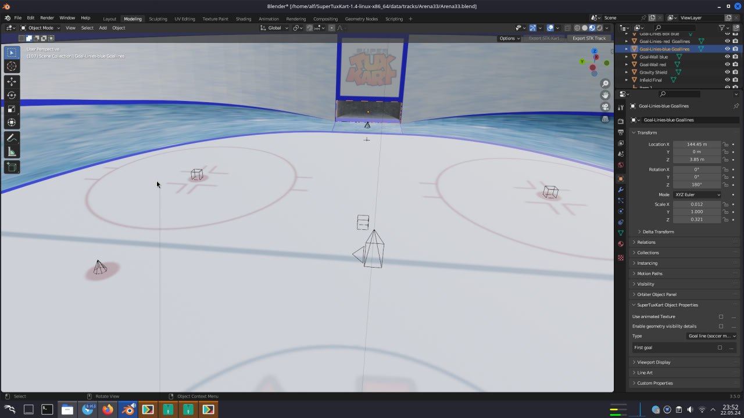The image size is (744, 418).
Task: Launch Firefox from the taskbar
Action: click(108, 410)
